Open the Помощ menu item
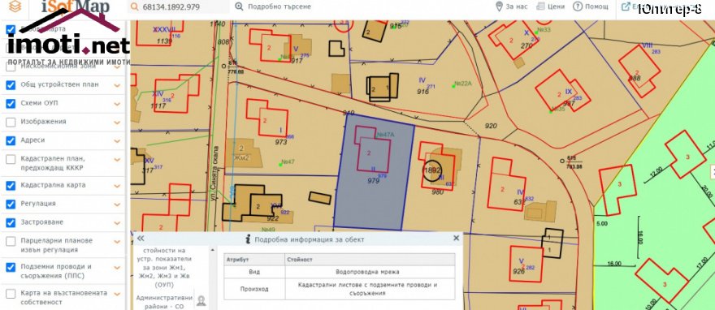Screen dimensions: 715x310 (597, 6)
